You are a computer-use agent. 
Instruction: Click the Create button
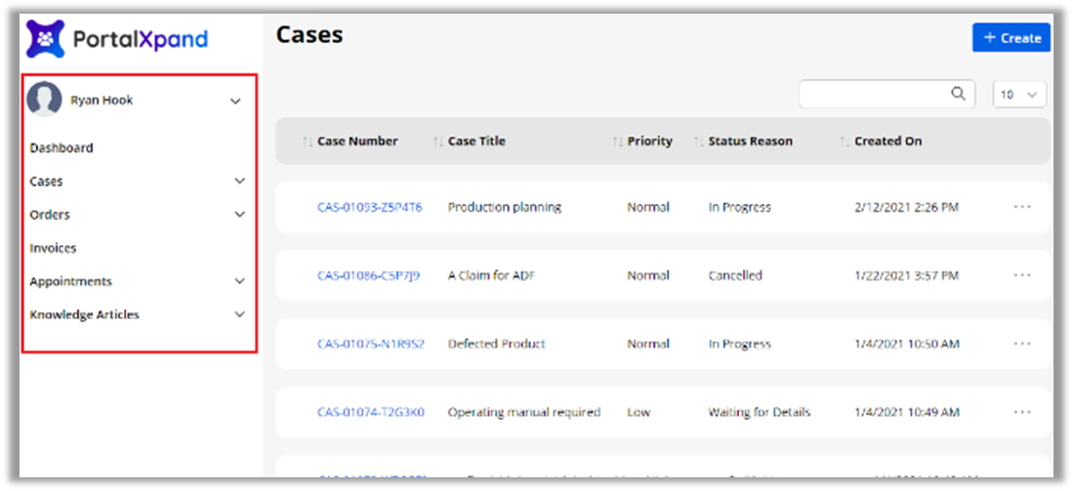coord(1011,38)
